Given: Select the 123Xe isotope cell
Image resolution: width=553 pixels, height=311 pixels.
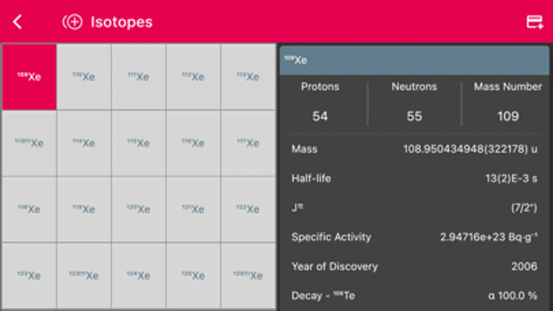Looking at the screenshot, I should coord(29,275).
